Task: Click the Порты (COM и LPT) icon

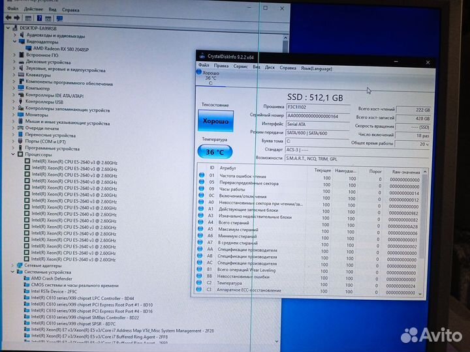Action: point(20,141)
